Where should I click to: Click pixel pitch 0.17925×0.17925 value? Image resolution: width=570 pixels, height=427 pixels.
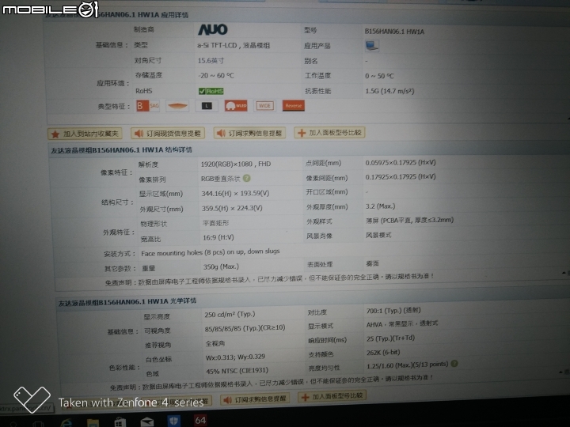point(401,176)
